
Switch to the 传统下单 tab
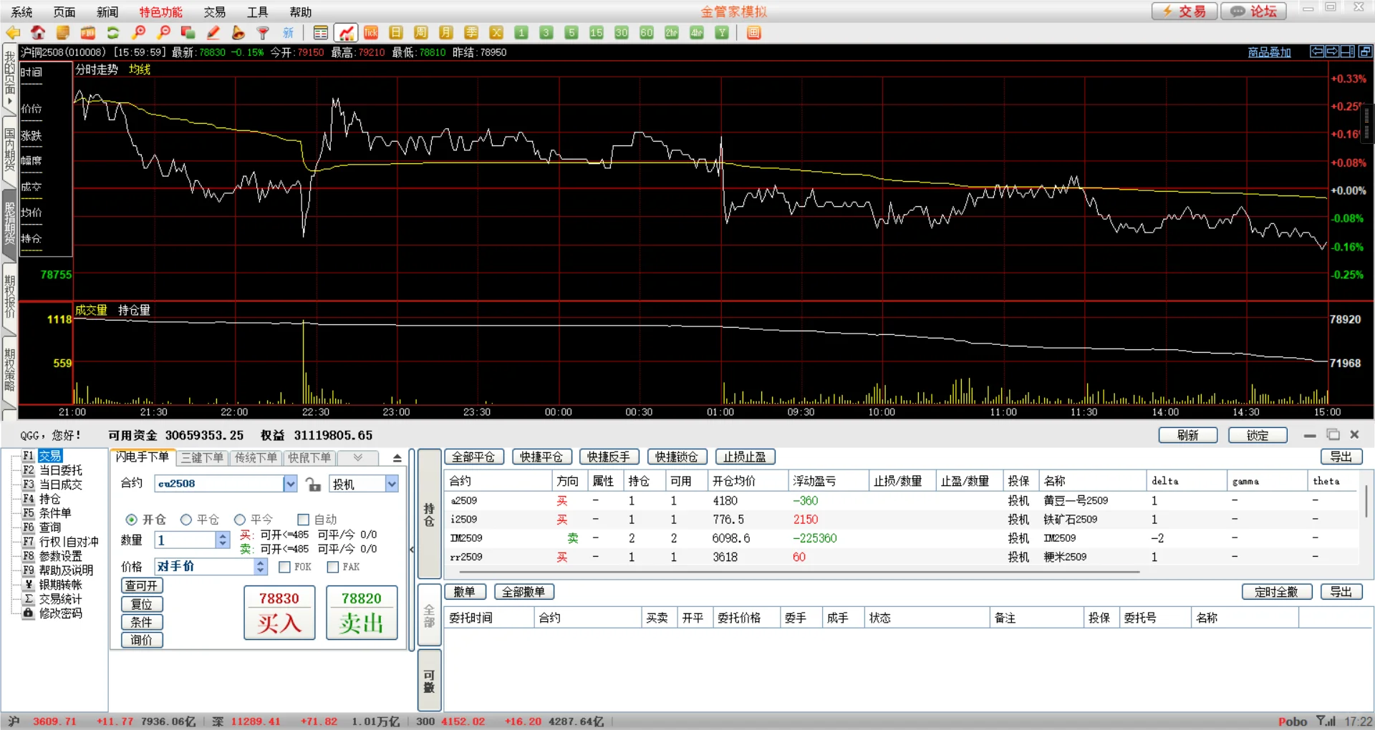pos(256,457)
